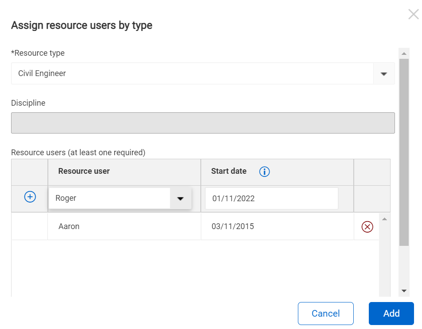This screenshot has width=422, height=329.
Task: Click the Roger resource user text box
Action: click(x=109, y=199)
